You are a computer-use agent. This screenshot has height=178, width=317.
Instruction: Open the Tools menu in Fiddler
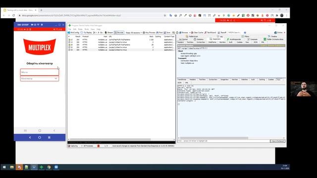(x=87, y=29)
